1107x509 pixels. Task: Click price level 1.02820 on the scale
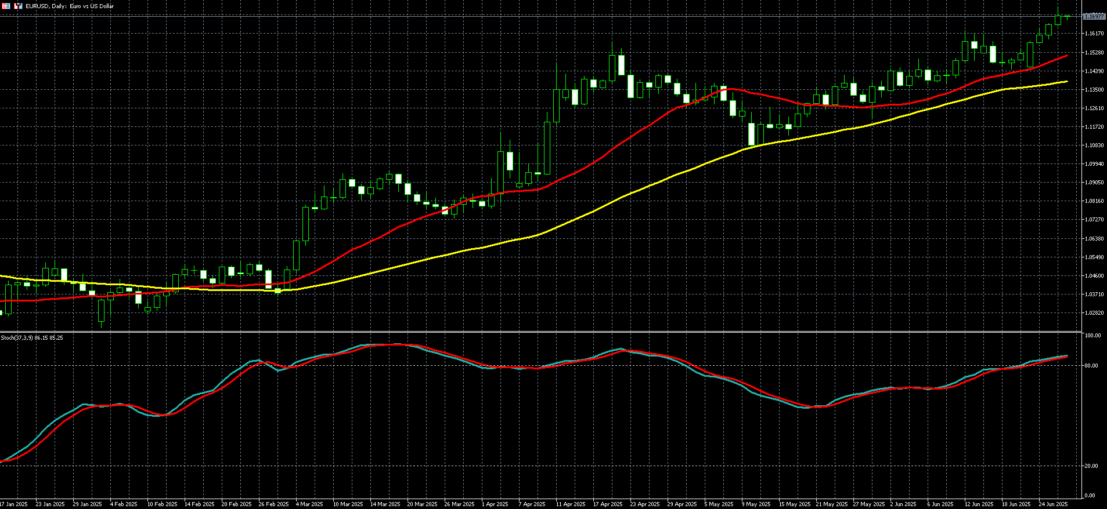(x=1094, y=313)
